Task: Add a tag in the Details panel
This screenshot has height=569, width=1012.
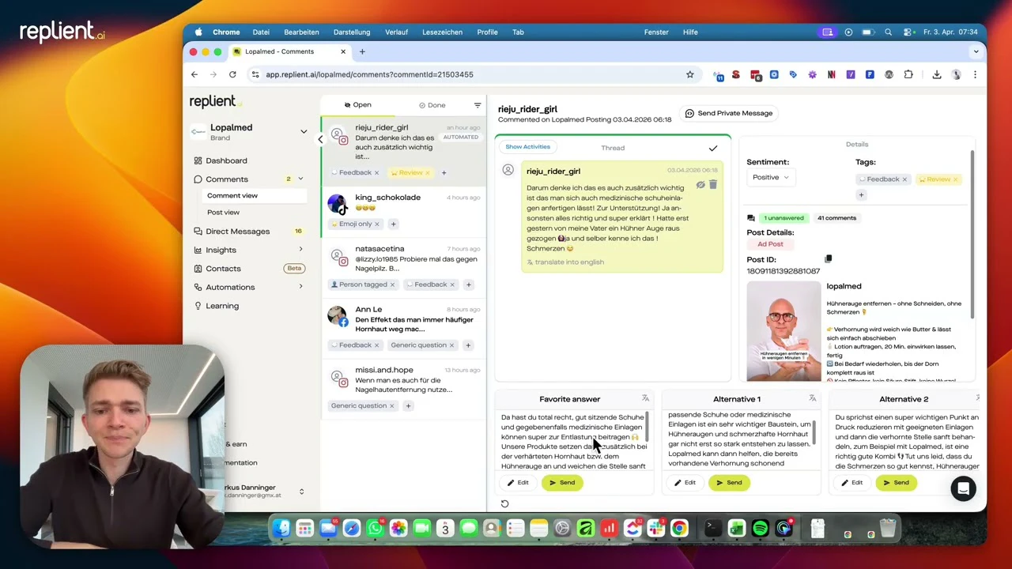Action: [862, 194]
